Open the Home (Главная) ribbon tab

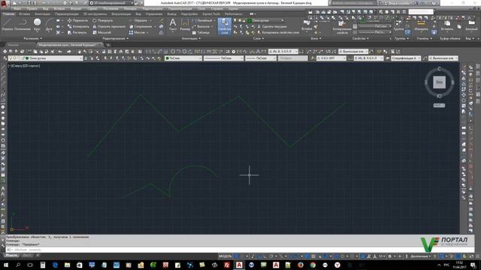pos(8,13)
